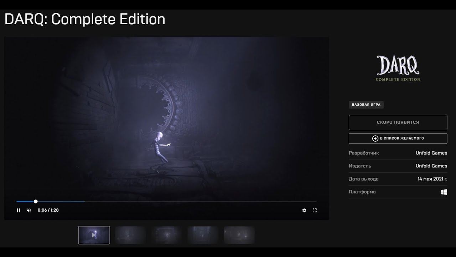Click the Скоро появится button
Viewport: 456px width, 257px height.
[398, 122]
